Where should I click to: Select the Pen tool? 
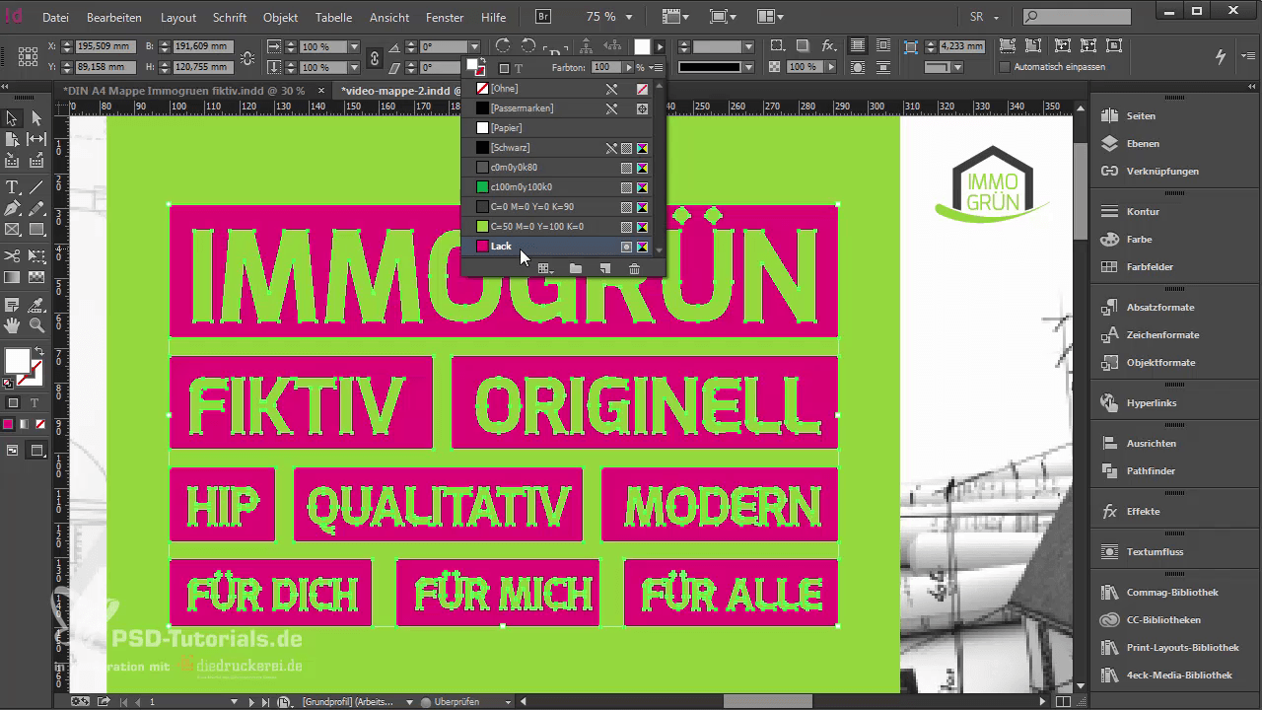(13, 209)
